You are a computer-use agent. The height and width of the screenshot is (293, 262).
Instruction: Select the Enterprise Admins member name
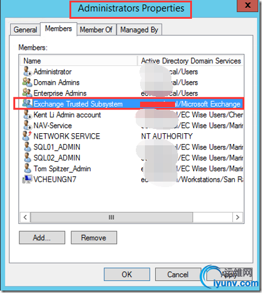tap(60, 93)
